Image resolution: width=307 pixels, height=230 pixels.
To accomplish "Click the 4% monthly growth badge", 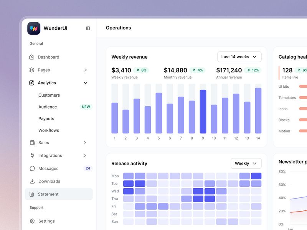I will click(x=198, y=70).
